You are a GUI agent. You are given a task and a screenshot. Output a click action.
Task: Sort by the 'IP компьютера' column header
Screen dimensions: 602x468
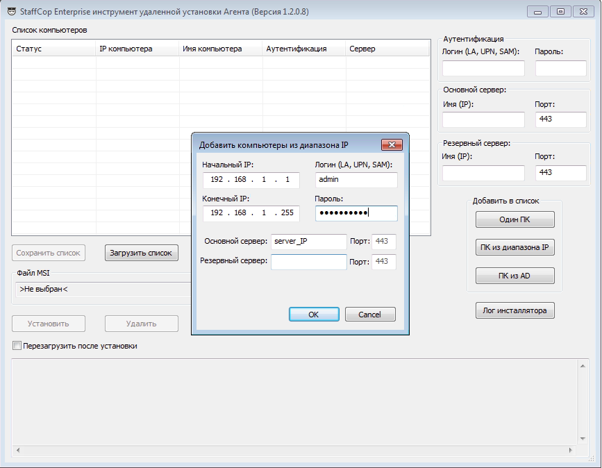coord(126,49)
